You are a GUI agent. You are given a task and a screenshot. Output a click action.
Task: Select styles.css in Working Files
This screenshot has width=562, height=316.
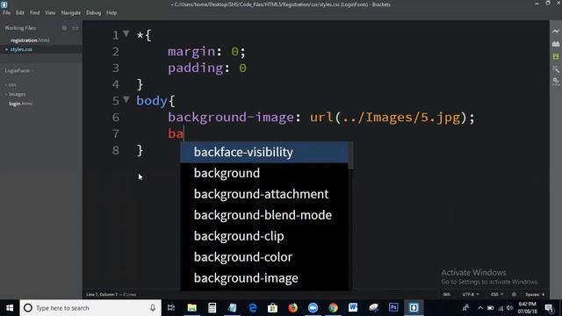21,49
